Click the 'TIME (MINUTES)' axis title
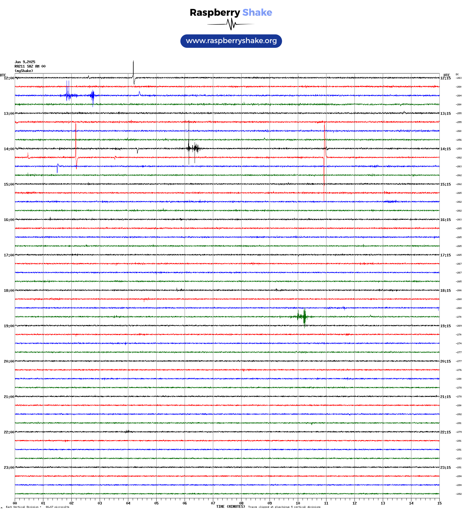The width and height of the screenshot is (463, 511). 231,507
